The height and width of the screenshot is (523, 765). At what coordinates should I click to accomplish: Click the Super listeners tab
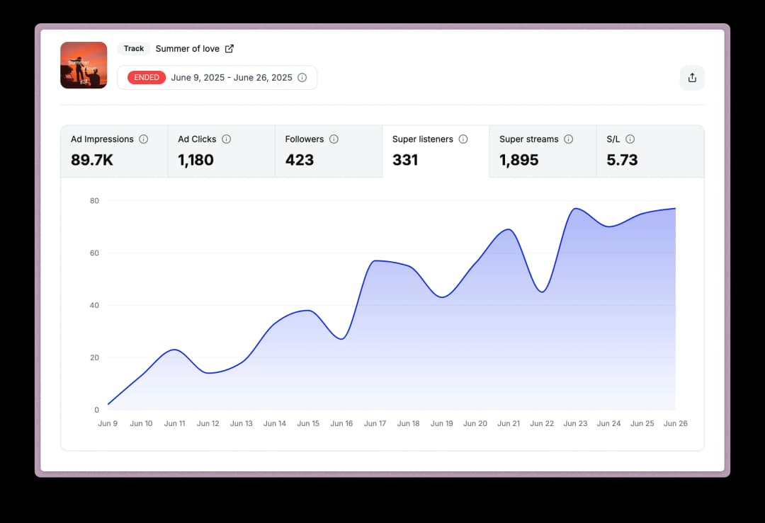pos(435,151)
